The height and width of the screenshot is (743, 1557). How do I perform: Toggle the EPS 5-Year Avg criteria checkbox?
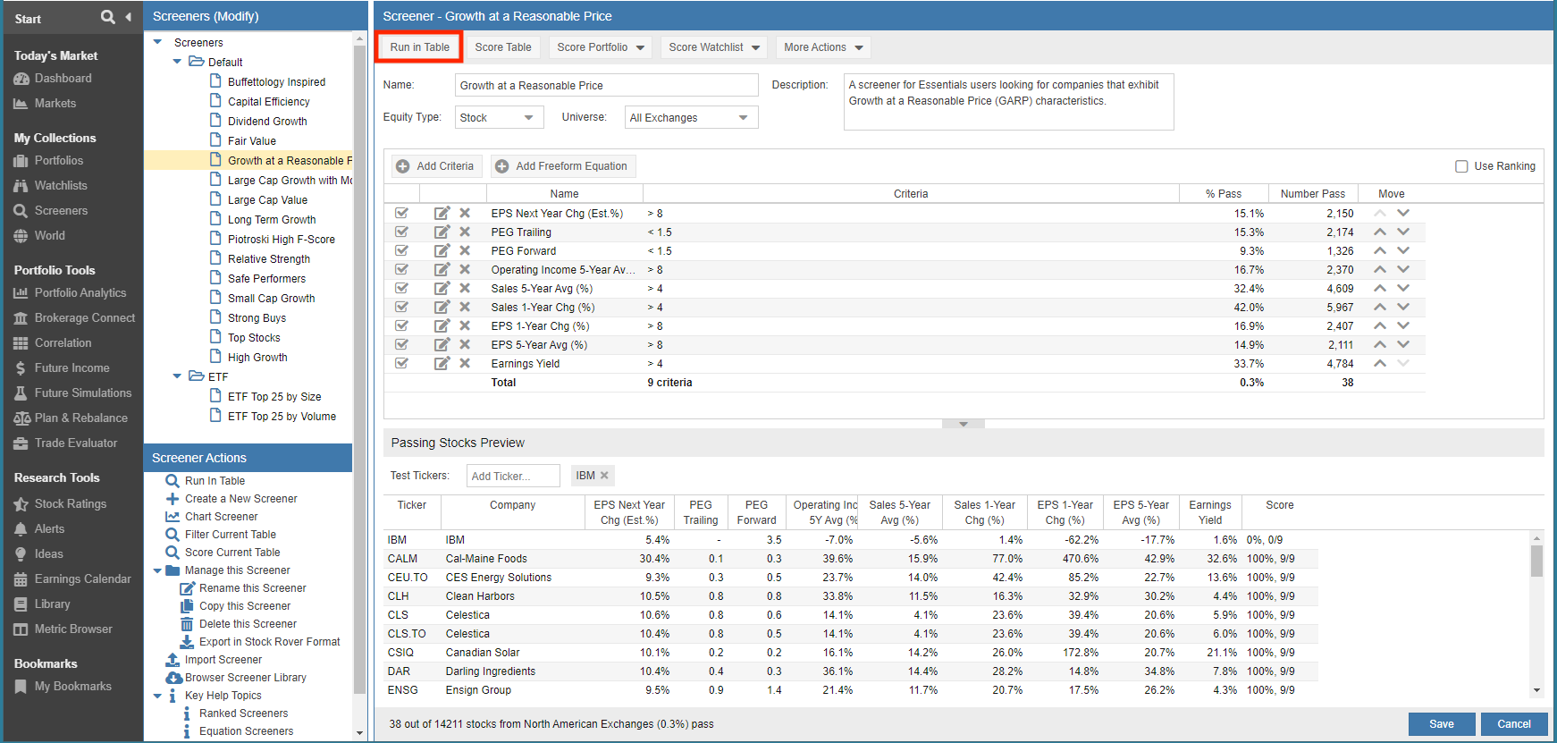click(401, 344)
